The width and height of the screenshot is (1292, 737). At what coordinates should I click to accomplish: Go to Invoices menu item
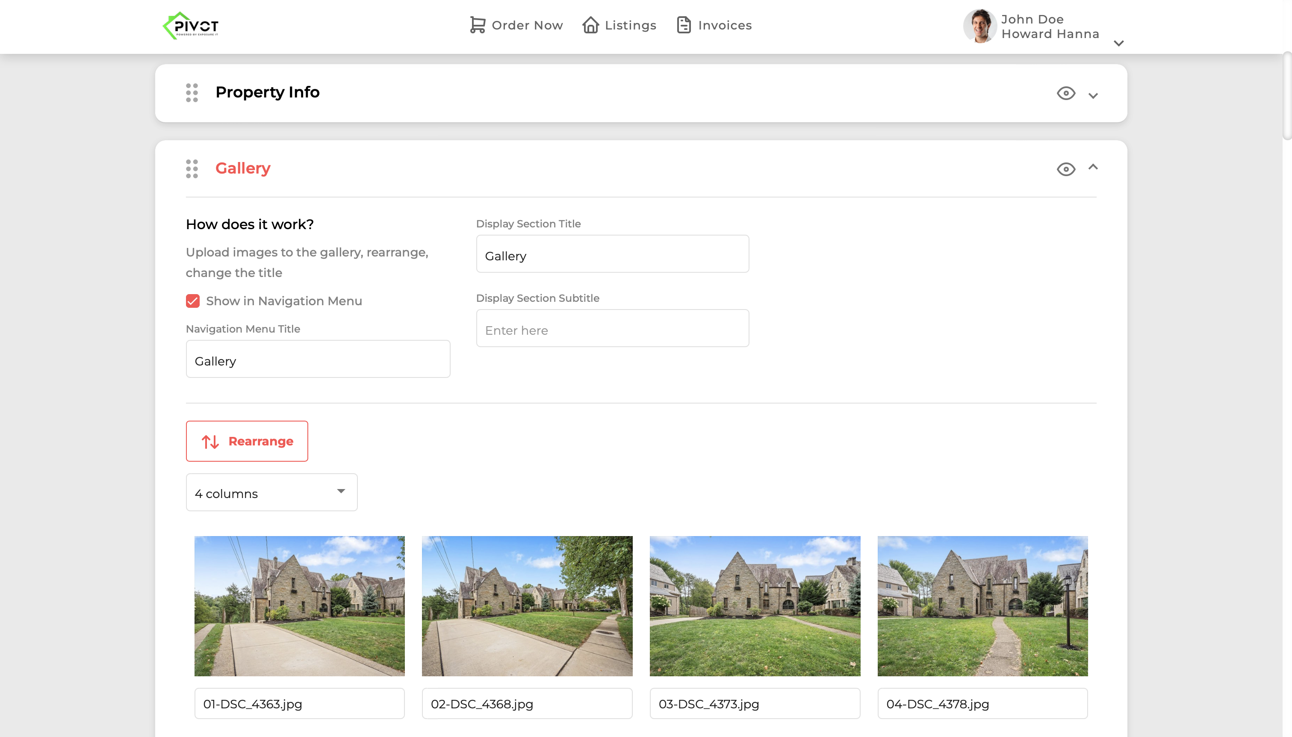pos(725,25)
